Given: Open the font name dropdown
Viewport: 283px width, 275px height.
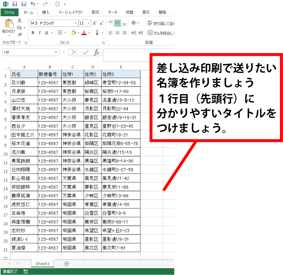Looking at the screenshot, I should pyautogui.click(x=76, y=23).
